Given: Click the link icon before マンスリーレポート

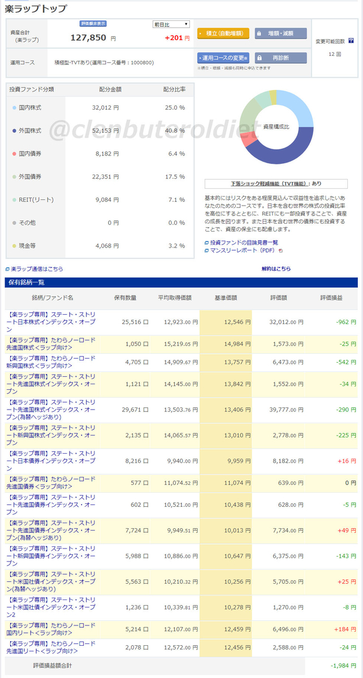Looking at the screenshot, I should coord(206,250).
